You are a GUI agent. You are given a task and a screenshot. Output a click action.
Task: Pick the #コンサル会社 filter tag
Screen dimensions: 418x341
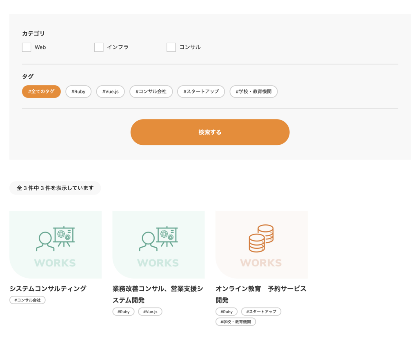pos(151,92)
